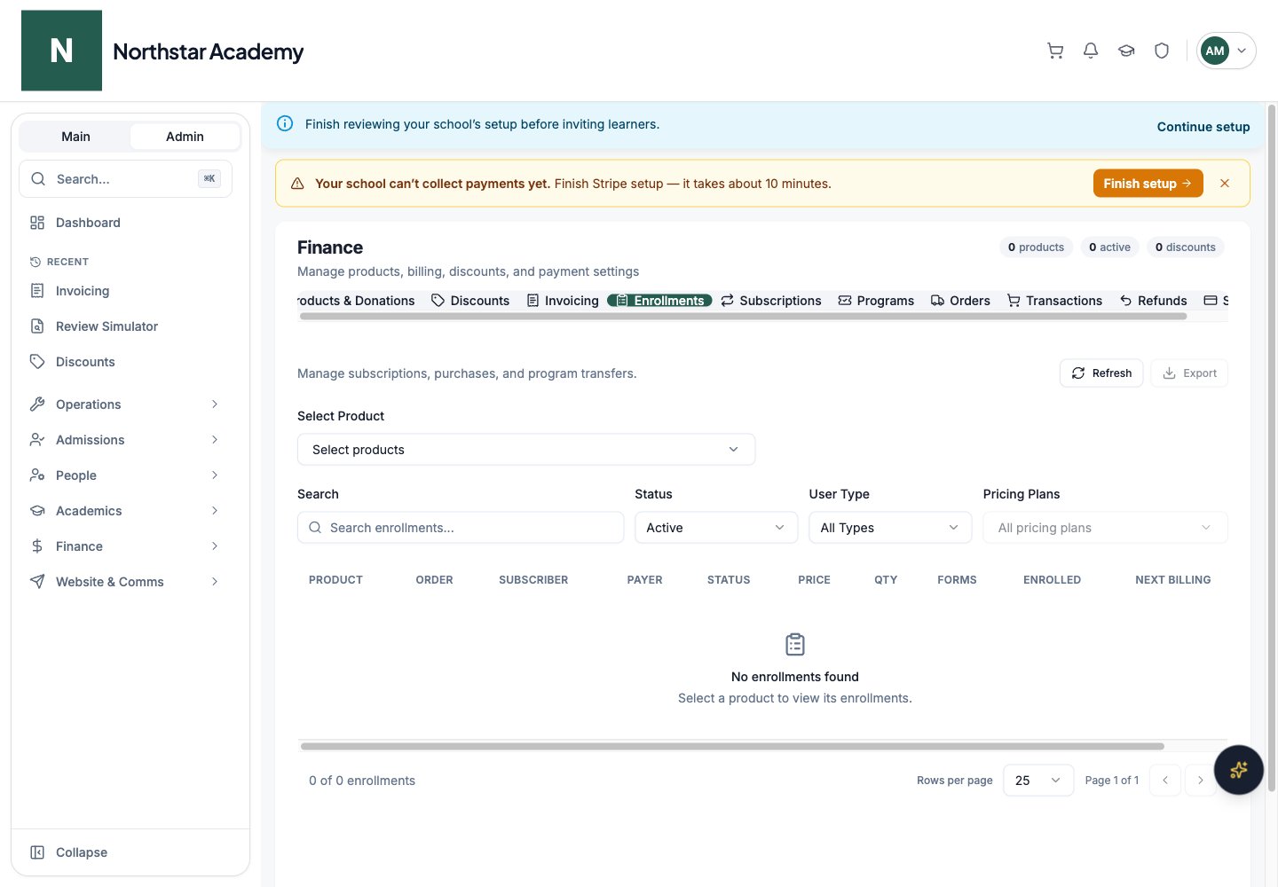Click the Northstar Academy N logo
Screen dimensions: 1278x887
coord(61,51)
